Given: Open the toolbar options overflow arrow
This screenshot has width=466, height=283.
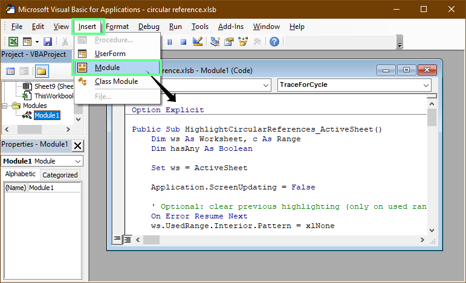Looking at the screenshot, I should 400,42.
